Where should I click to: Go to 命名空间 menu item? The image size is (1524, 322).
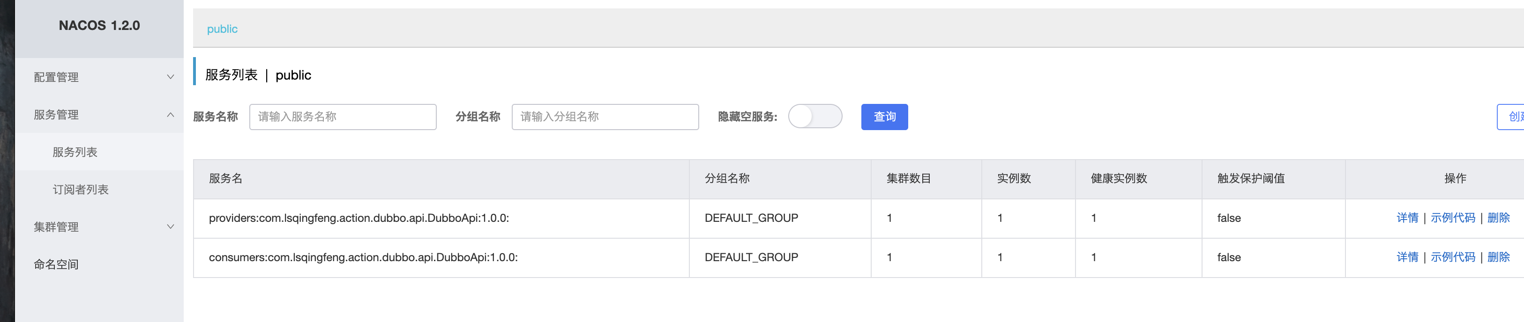click(x=56, y=265)
